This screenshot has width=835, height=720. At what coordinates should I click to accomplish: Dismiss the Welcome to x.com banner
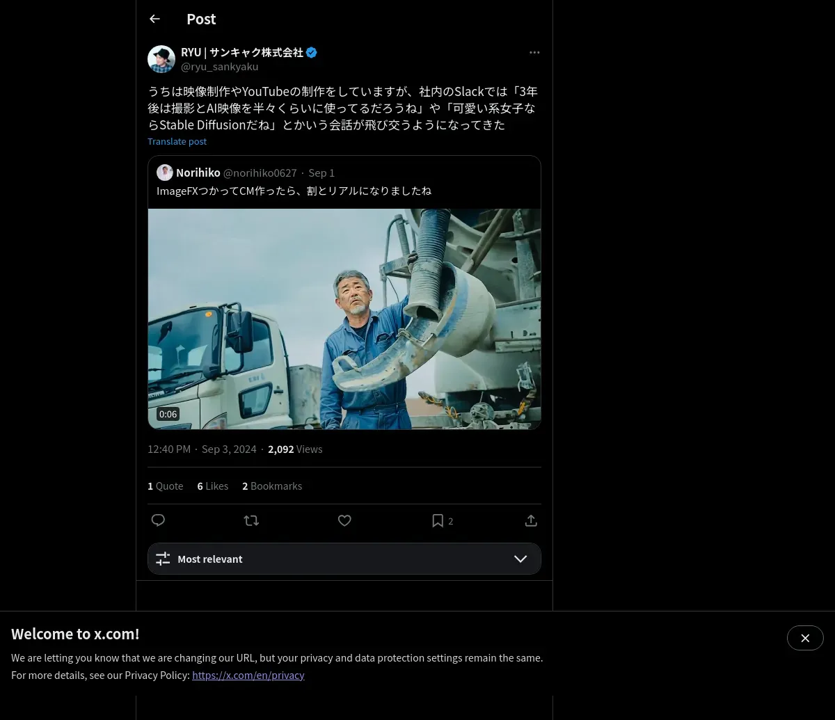click(x=805, y=638)
